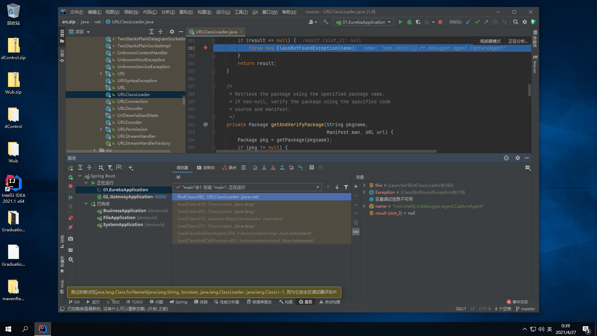
Task: Click the green Debug bug icon in top toolbar
Action: pyautogui.click(x=409, y=22)
